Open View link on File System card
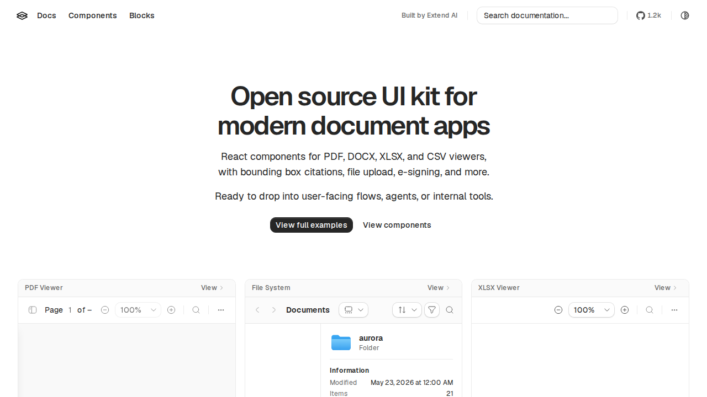This screenshot has height=397, width=707. click(x=439, y=288)
